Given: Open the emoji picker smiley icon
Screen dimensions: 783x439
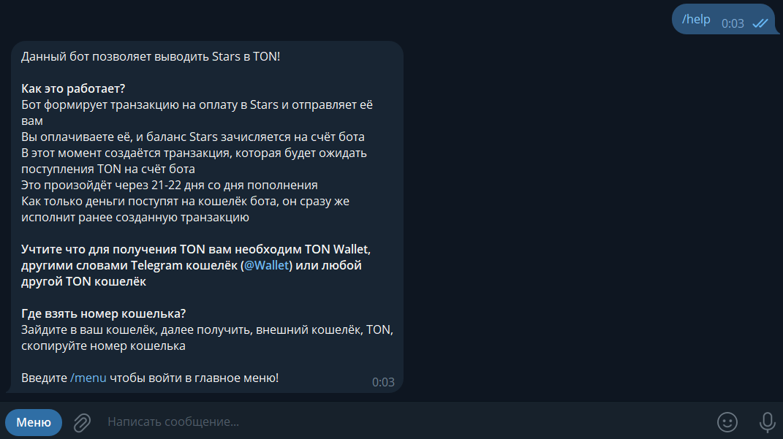Looking at the screenshot, I should coord(727,422).
